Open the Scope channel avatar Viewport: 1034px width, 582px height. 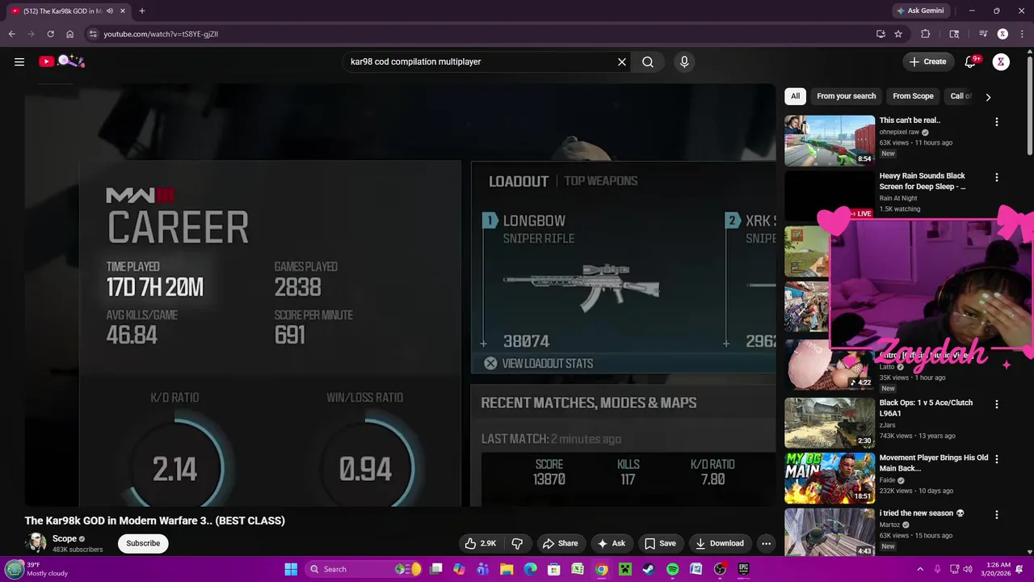pyautogui.click(x=36, y=543)
